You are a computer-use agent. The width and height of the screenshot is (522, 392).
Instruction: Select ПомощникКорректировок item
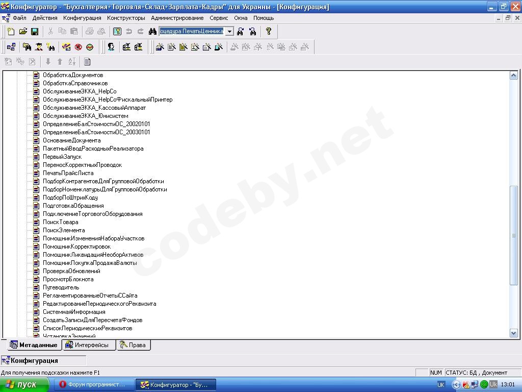tap(77, 247)
